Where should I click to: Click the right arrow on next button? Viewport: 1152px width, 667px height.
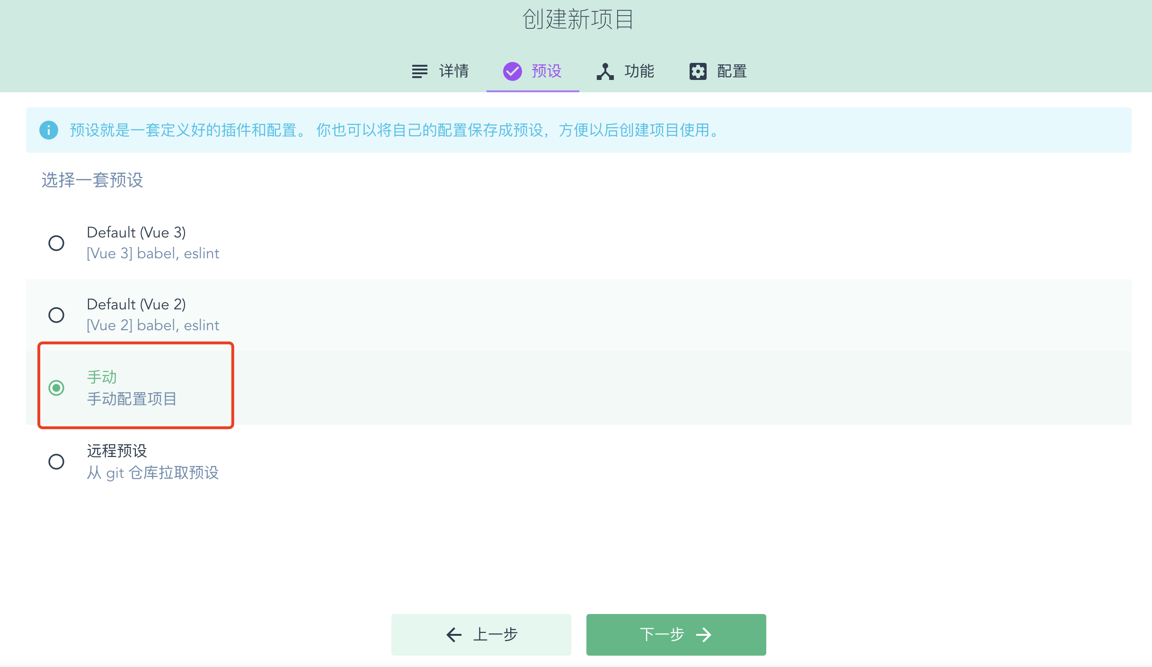pos(704,634)
